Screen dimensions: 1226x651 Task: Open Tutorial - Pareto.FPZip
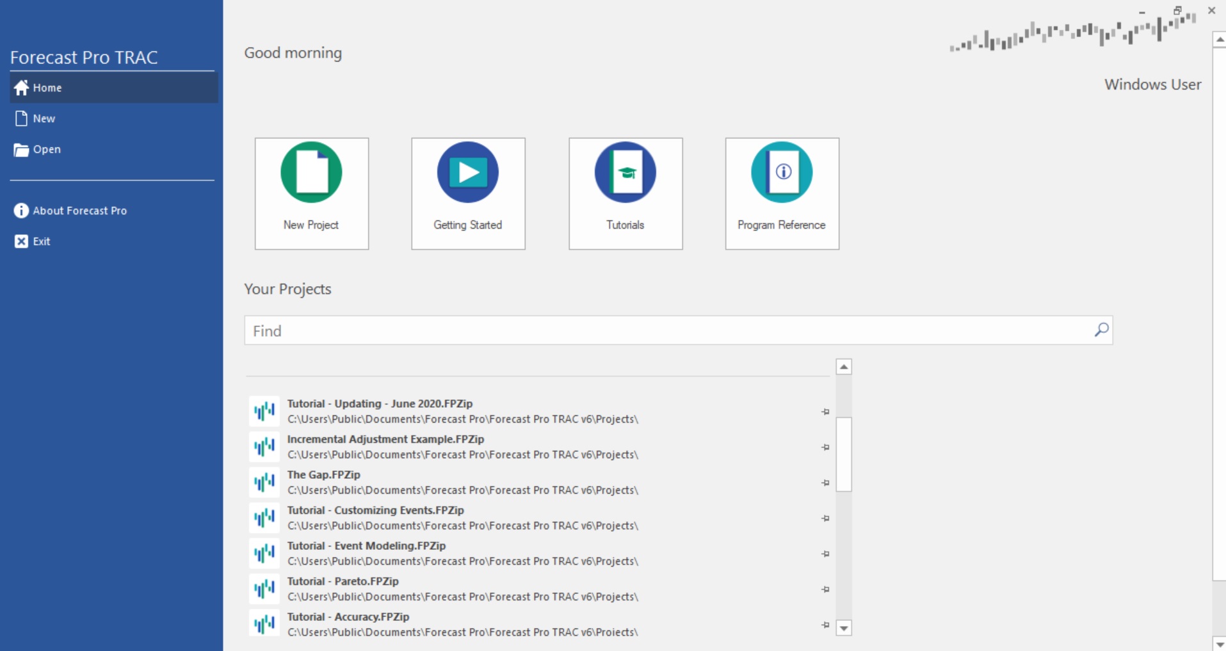click(538, 588)
